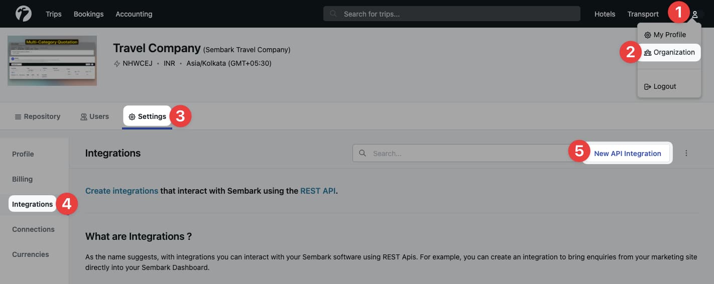
Task: Open the Integrations three-dot options menu
Action: pyautogui.click(x=686, y=154)
